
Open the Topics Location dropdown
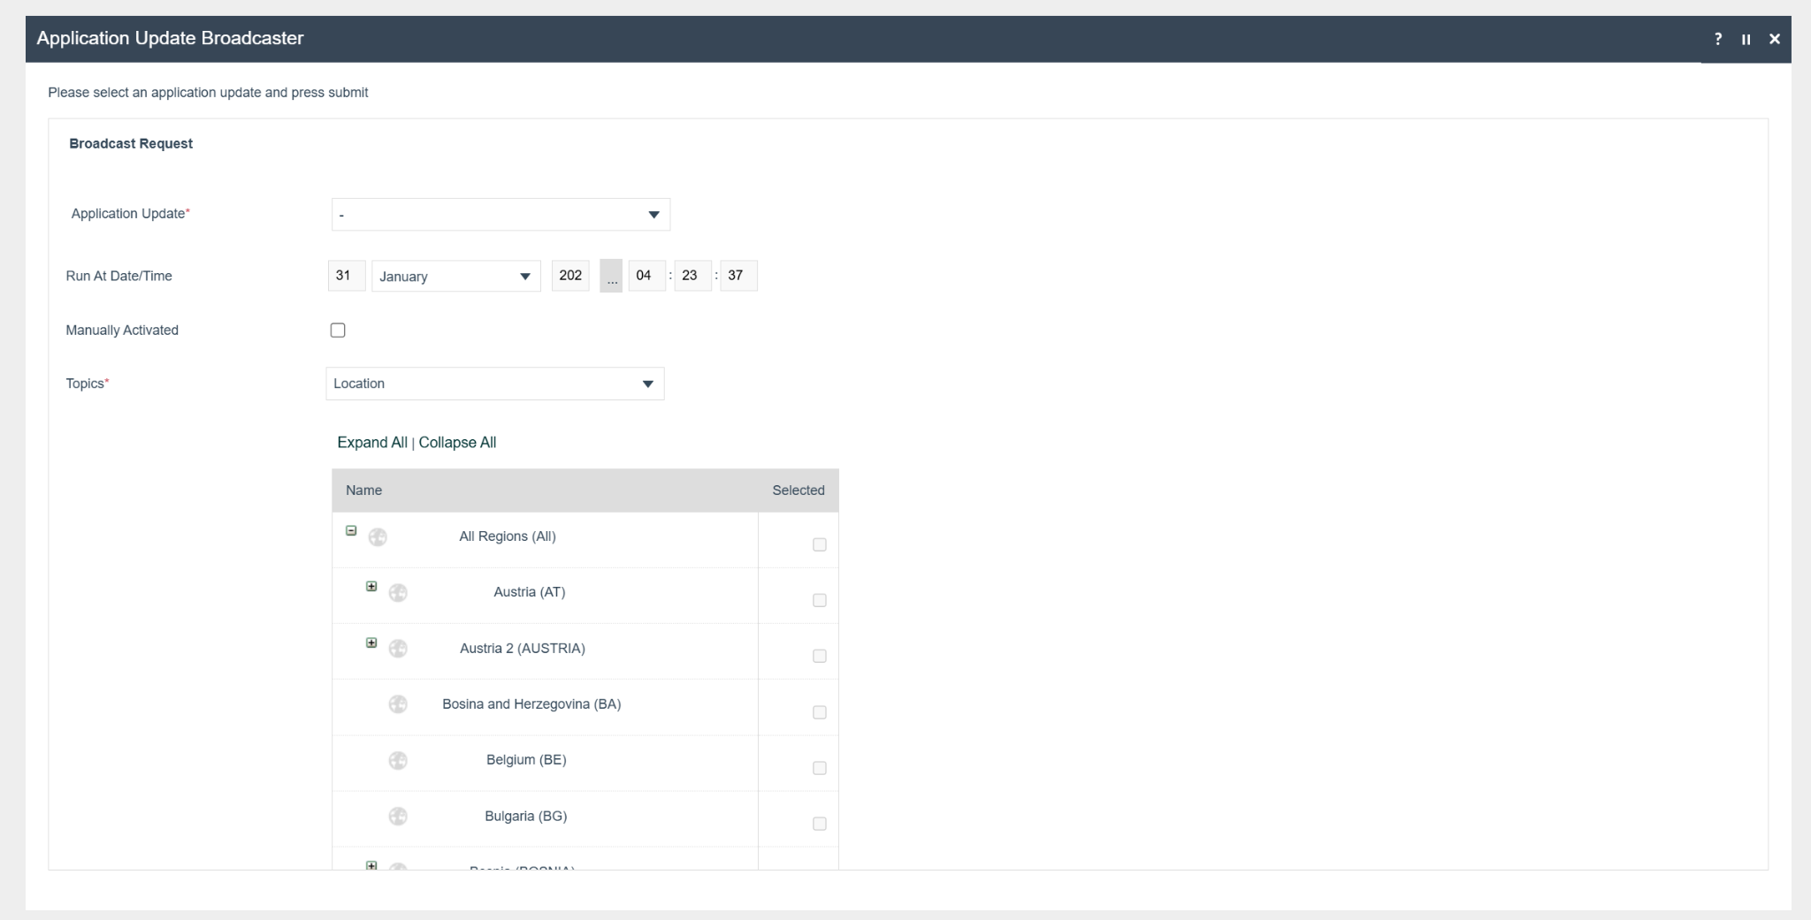[494, 384]
